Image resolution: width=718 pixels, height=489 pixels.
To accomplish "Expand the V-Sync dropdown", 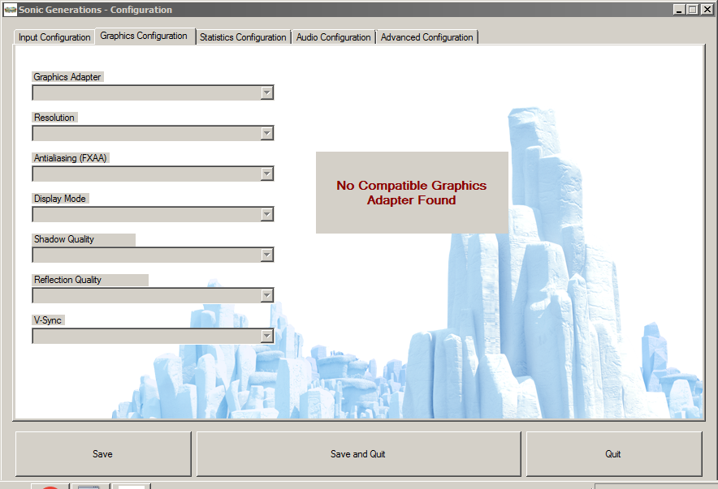I will [x=153, y=336].
